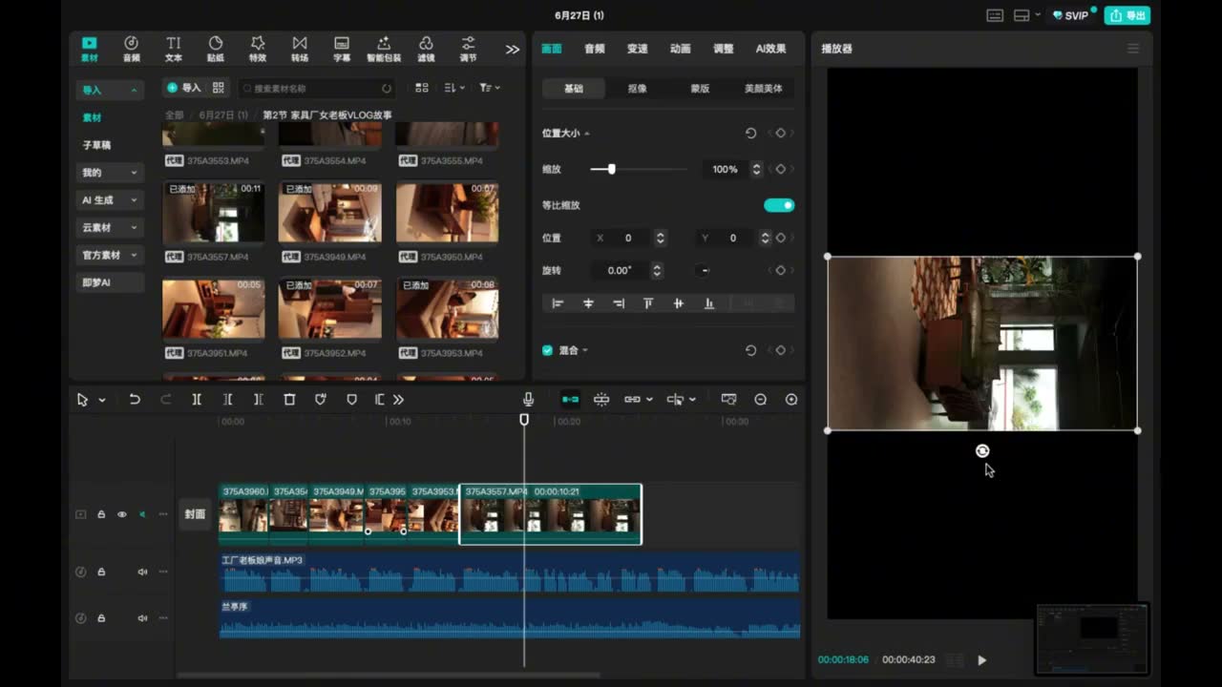
Task: Switch to the 变速 speed tab
Action: (x=637, y=49)
